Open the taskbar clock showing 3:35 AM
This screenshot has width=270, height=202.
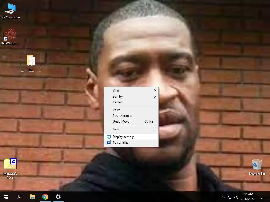[247, 197]
